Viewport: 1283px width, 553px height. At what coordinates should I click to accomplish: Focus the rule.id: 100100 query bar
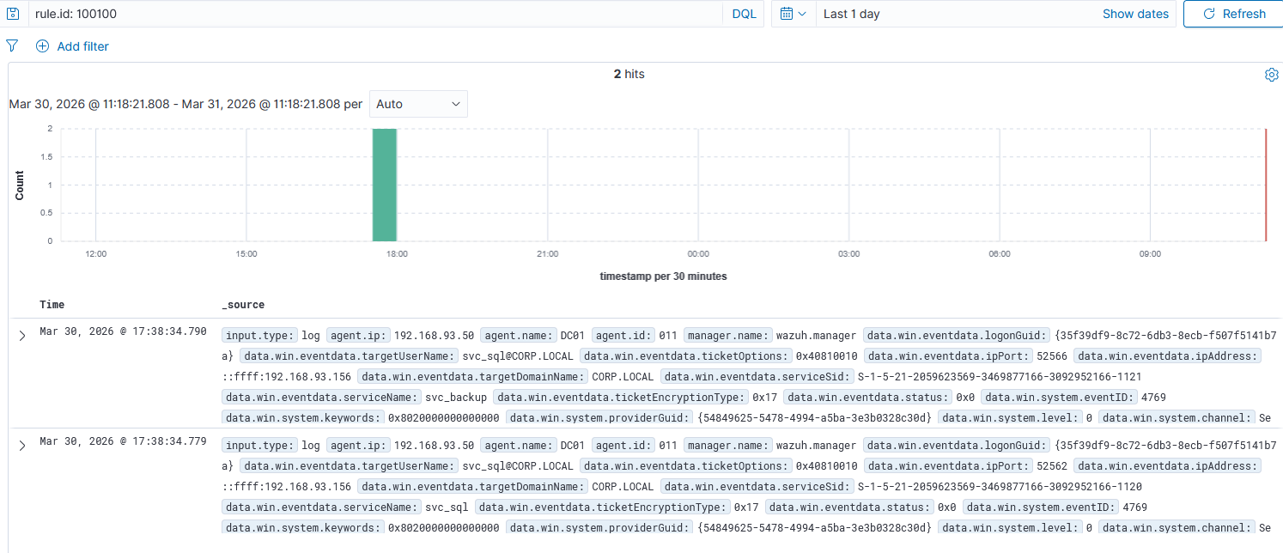376,14
